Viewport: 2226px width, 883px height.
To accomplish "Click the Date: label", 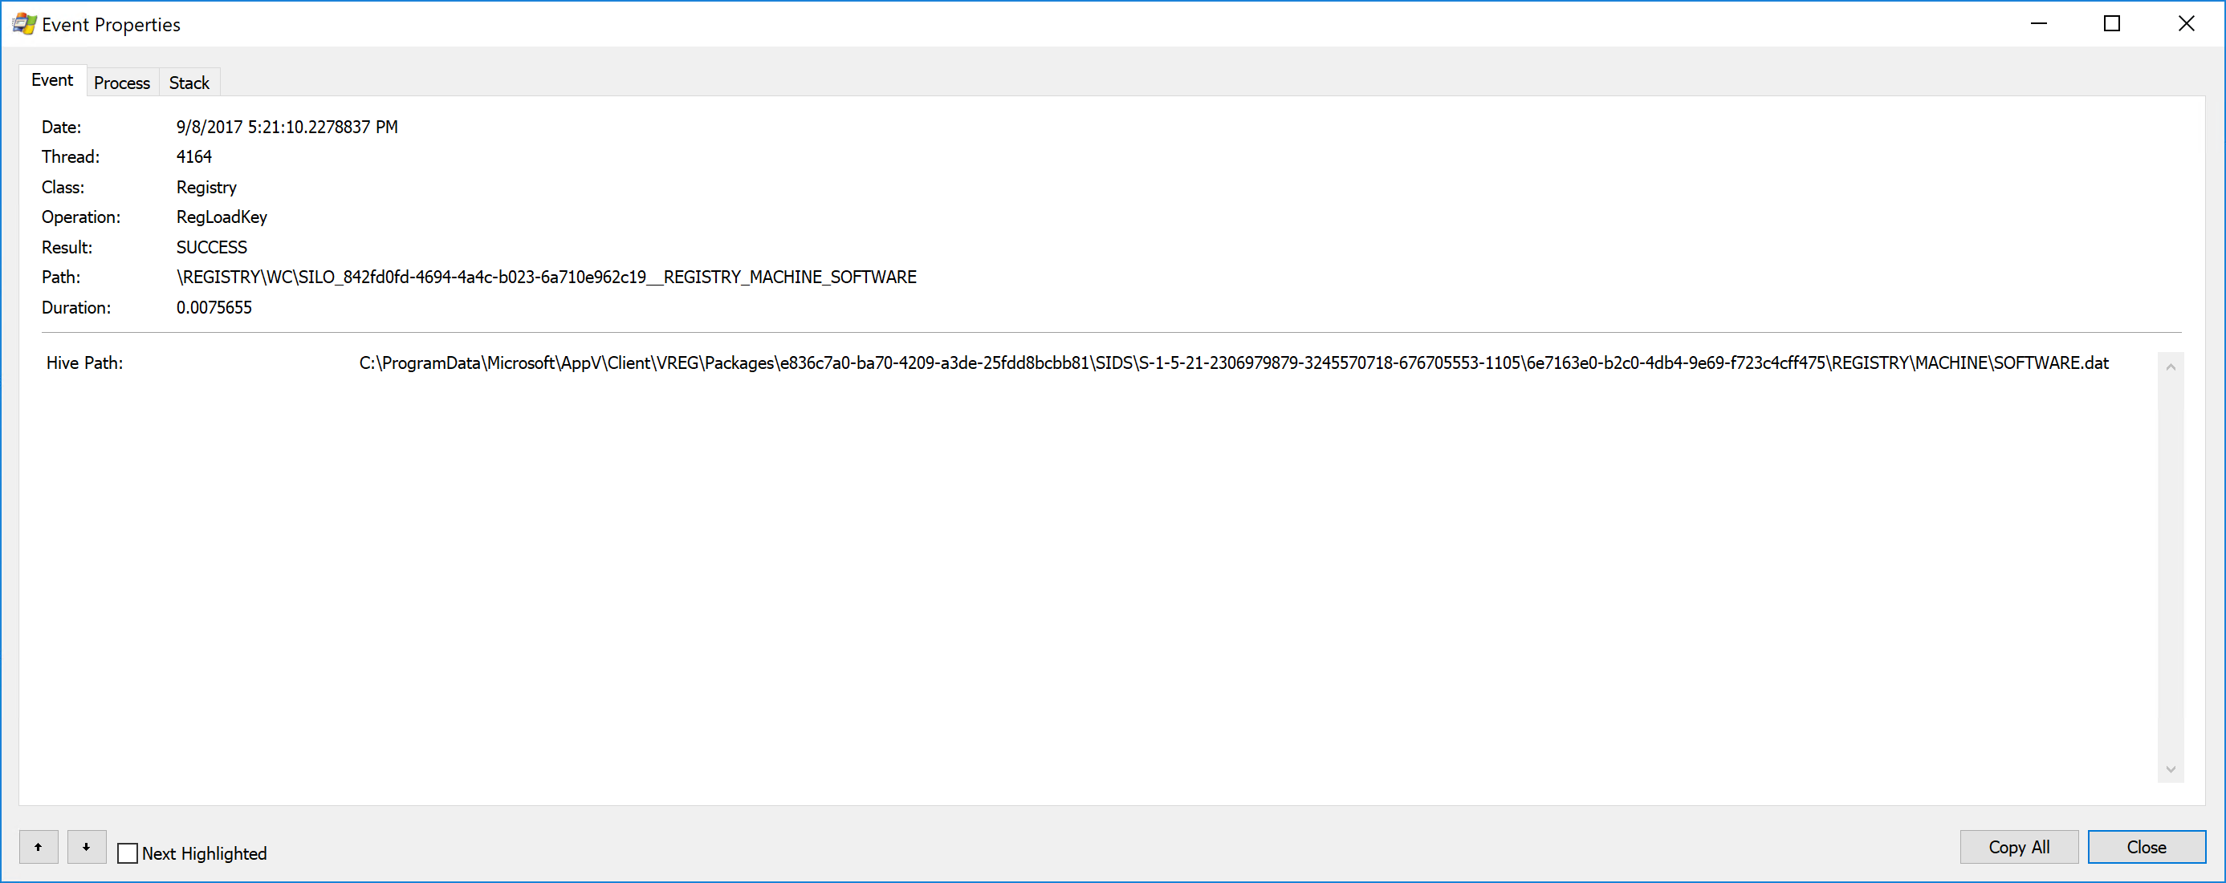I will click(61, 127).
